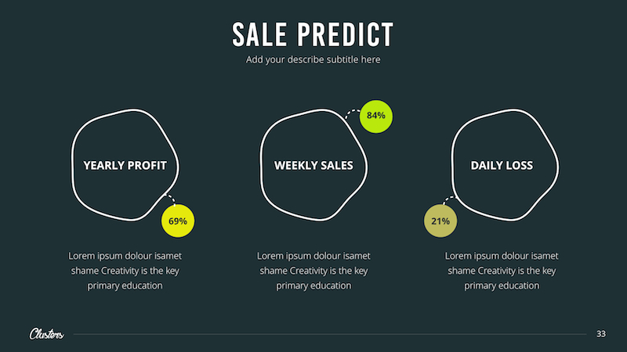This screenshot has height=352, width=627.
Task: Click the description paragraph under Weekly Sales
Action: (313, 271)
